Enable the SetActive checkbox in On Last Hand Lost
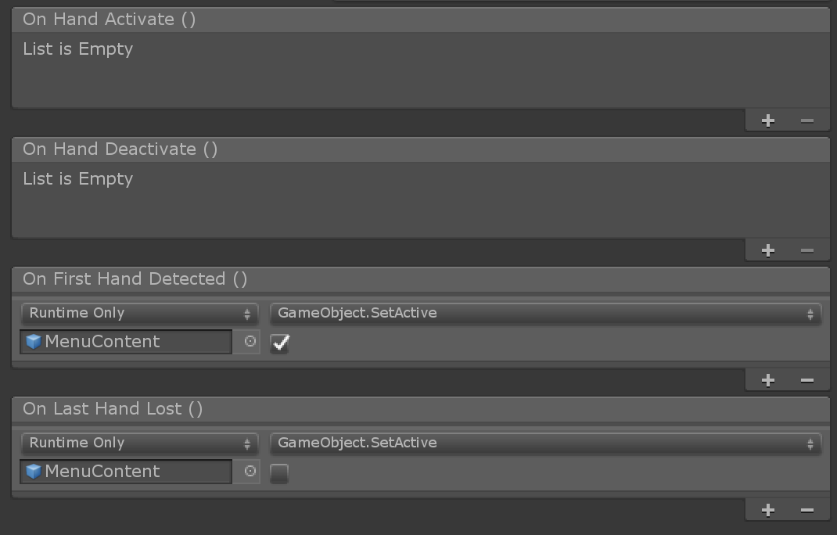 [279, 472]
